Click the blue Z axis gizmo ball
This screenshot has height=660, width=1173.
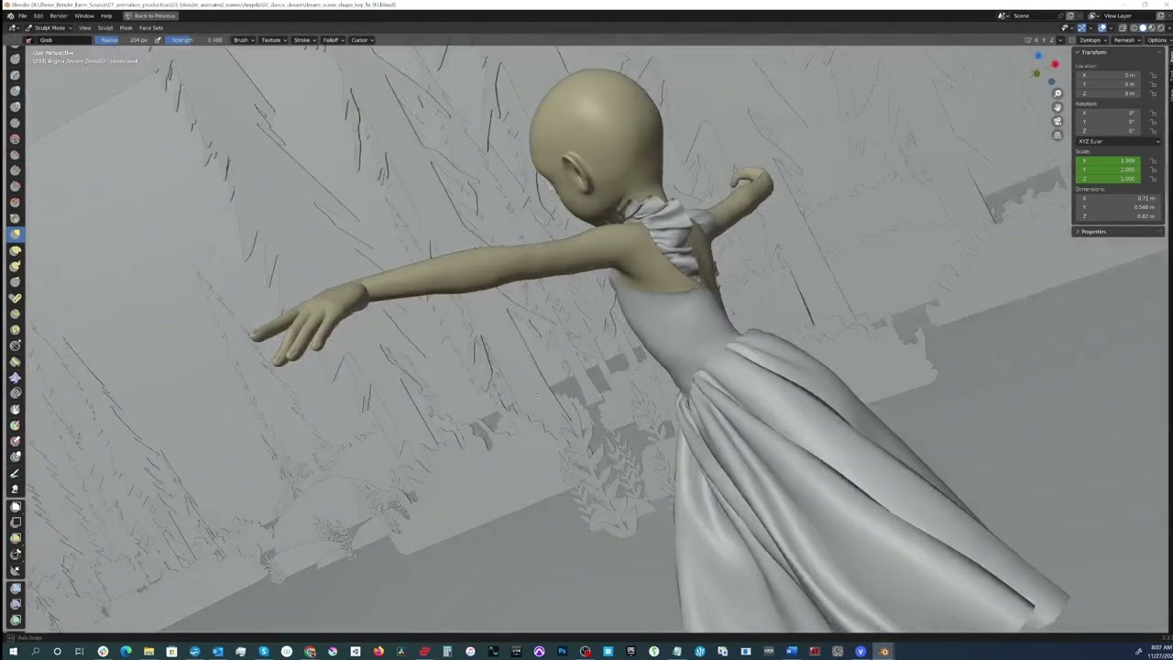point(1038,56)
